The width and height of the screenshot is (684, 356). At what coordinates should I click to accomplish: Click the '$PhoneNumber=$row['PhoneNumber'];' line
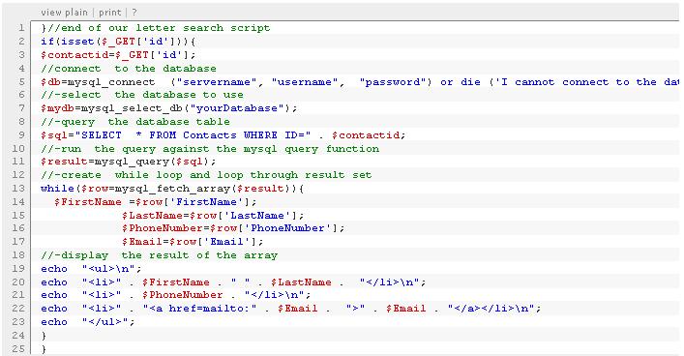233,228
